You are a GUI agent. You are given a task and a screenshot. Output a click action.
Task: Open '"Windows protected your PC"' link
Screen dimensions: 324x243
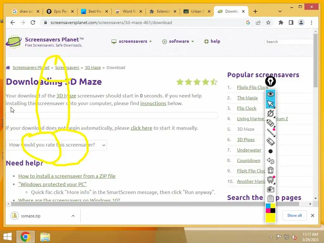pyautogui.click(x=53, y=184)
